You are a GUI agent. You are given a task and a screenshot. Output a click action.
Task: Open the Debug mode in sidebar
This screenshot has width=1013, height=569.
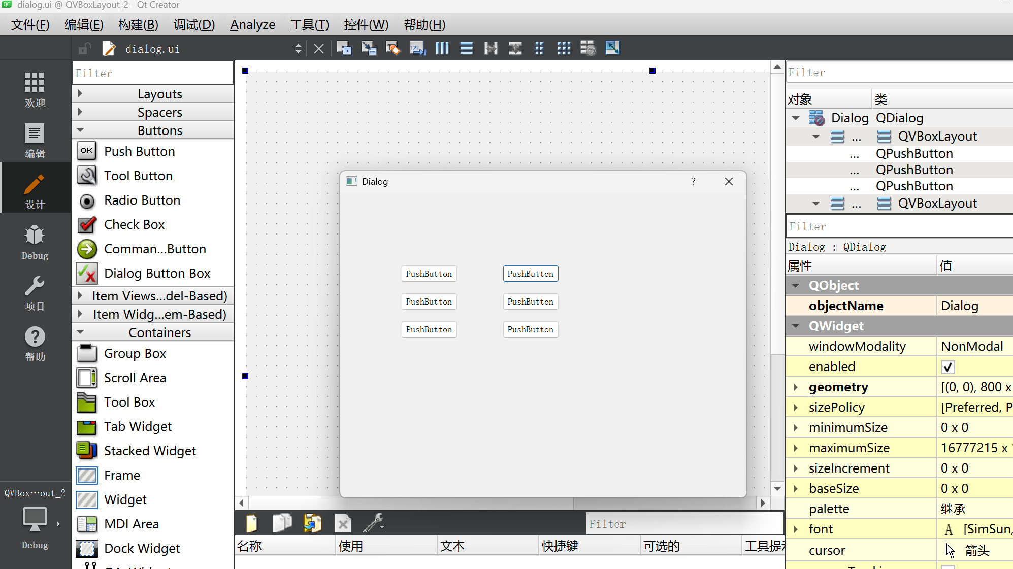click(35, 242)
